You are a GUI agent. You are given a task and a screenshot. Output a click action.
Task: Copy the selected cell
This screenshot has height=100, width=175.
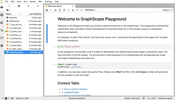point(60,10)
